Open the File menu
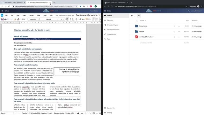 [x=6, y=15]
